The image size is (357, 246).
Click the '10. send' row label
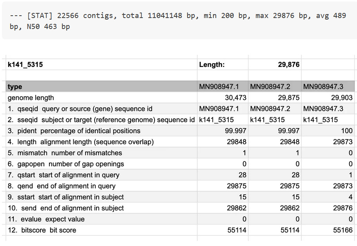(101, 208)
